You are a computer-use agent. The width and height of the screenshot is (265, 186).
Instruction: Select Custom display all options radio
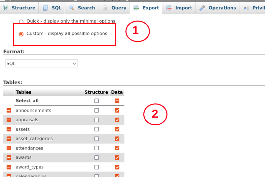click(x=21, y=34)
